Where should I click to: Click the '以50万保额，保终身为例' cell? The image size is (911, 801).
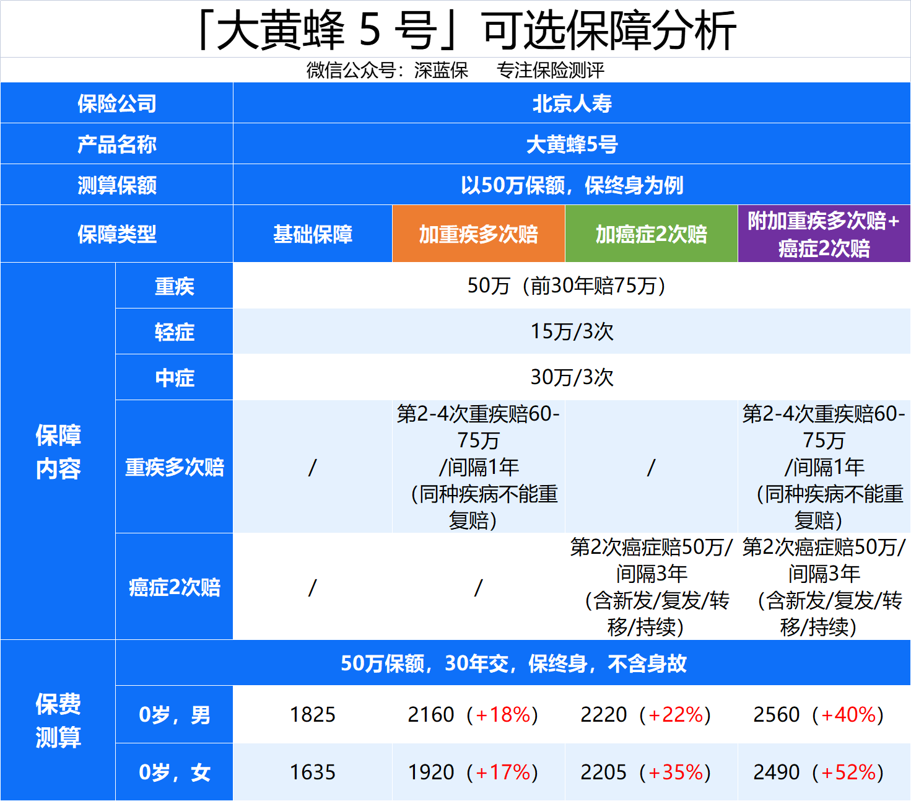coord(572,185)
